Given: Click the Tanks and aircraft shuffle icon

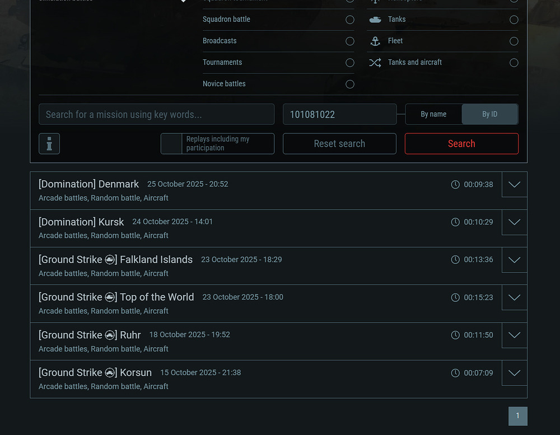Looking at the screenshot, I should (375, 63).
